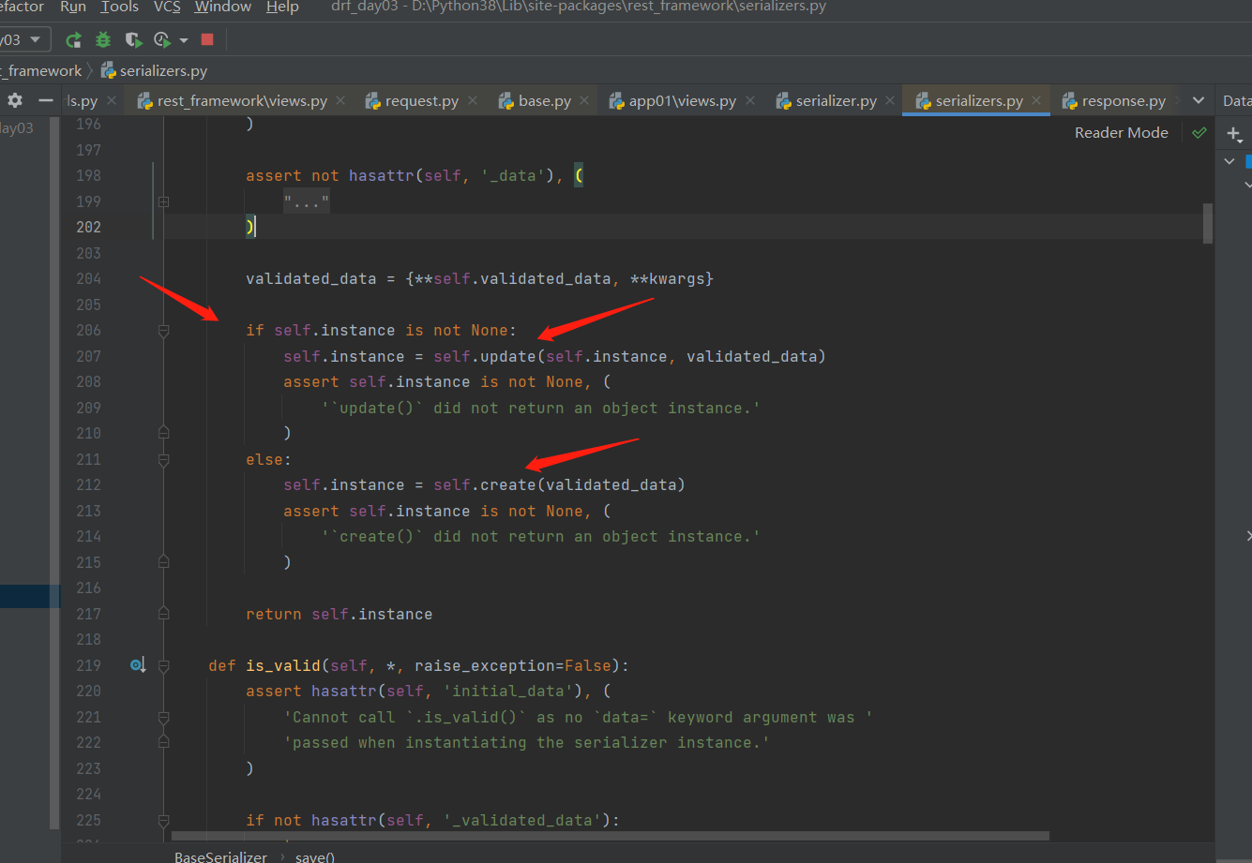1252x863 pixels.
Task: Toggle the fold marker at line 222
Action: pyautogui.click(x=164, y=742)
